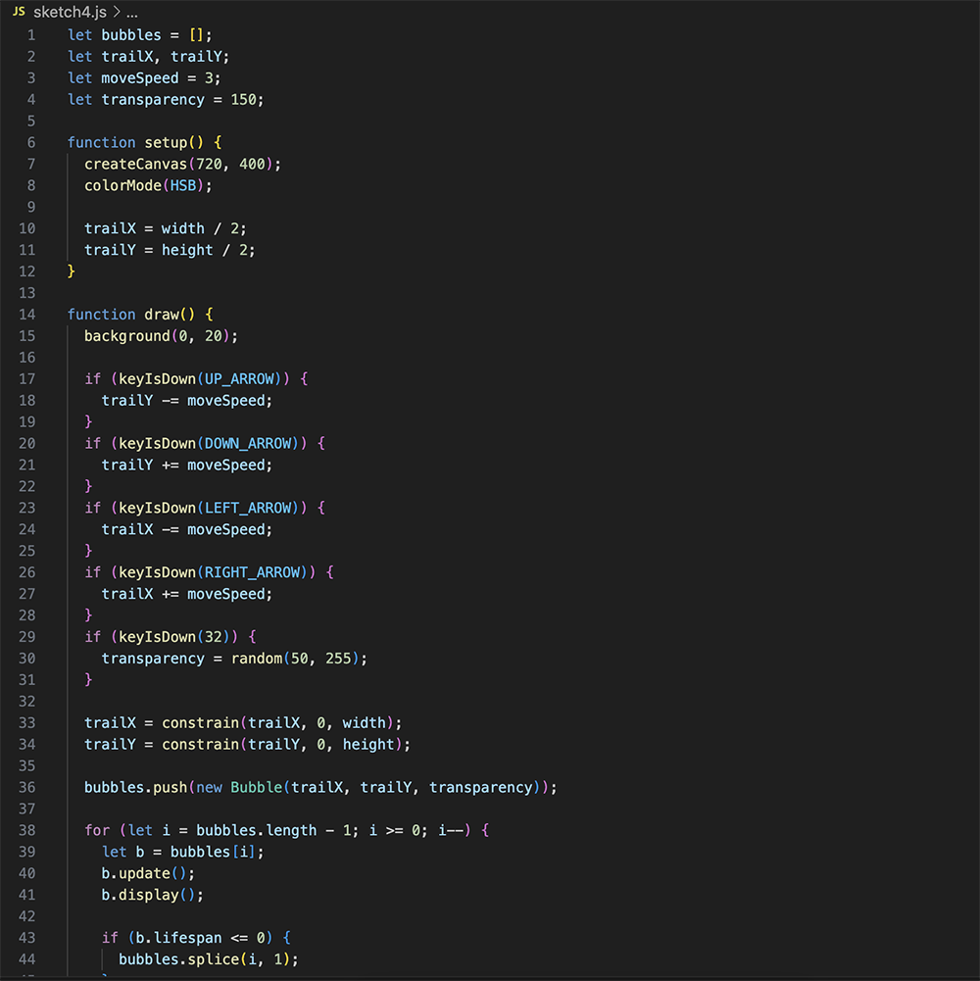Screen dimensions: 980x981
Task: Click the colorMode(HSB) statement
Action: click(132, 184)
